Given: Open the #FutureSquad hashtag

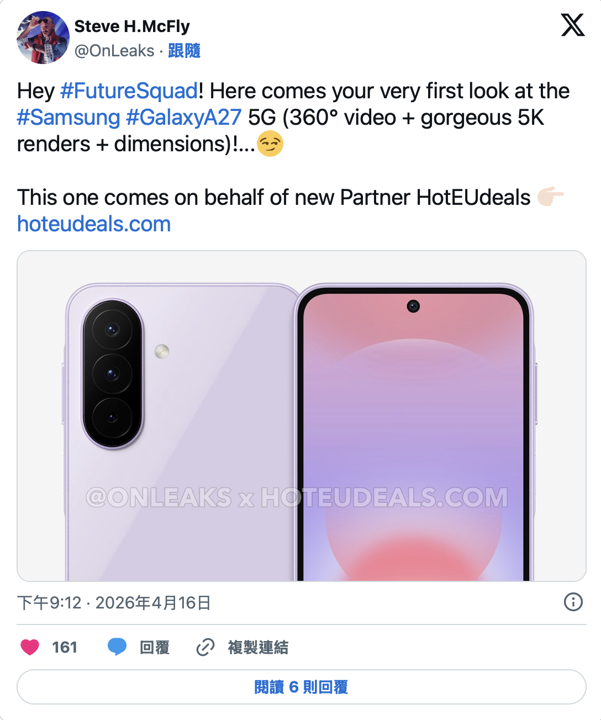Looking at the screenshot, I should pos(129,91).
